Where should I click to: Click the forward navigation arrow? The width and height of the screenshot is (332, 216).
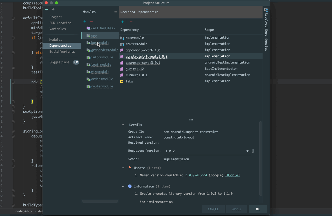[x=53, y=9]
